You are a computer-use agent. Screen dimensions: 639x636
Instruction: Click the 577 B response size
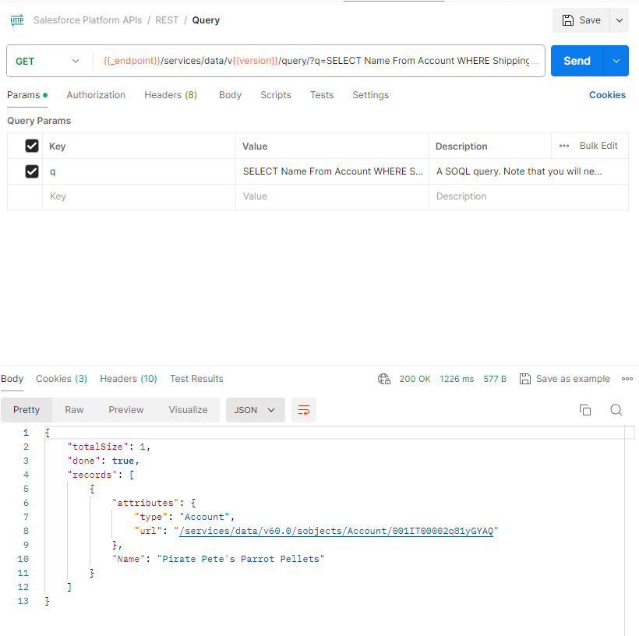[495, 379]
